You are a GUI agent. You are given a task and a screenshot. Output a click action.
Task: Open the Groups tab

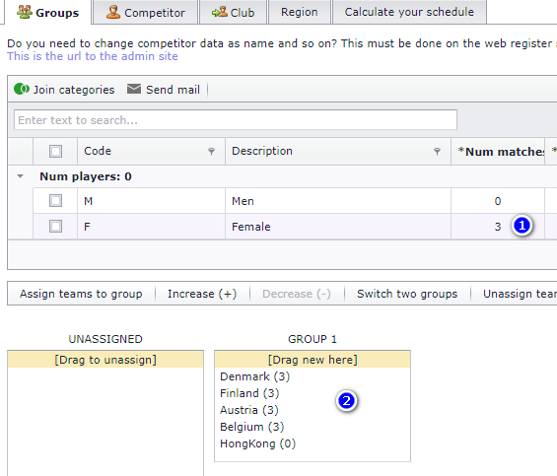[48, 13]
